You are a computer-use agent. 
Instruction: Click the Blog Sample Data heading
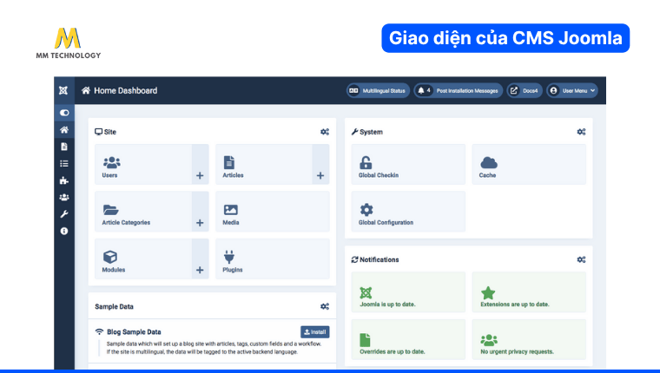point(134,331)
